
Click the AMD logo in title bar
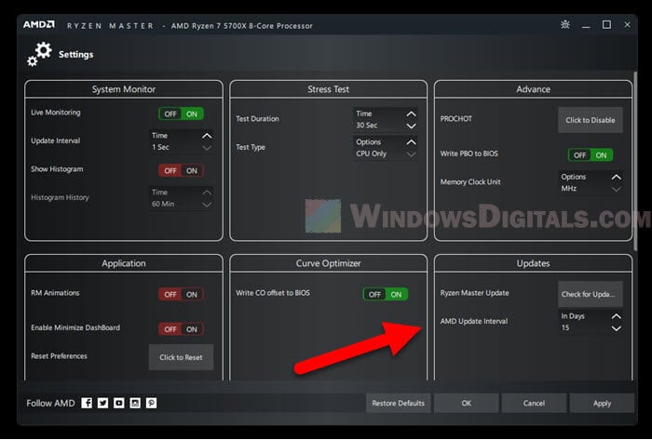point(39,25)
